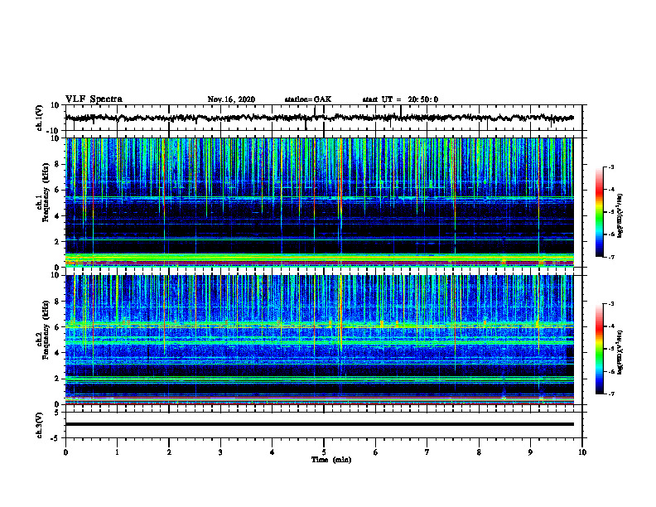This screenshot has height=507, width=656.
Task: Click the "ch.3(V)" axis label
Action: coord(40,425)
